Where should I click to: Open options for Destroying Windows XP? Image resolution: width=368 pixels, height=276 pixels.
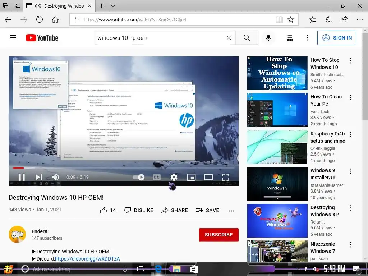pos(351,208)
